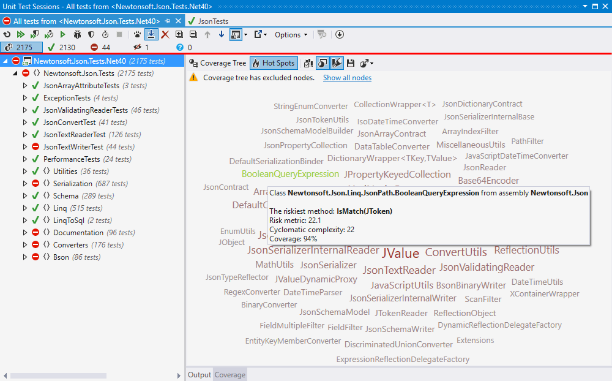Open the JsonTests session tab
The height and width of the screenshot is (381, 612).
coord(212,21)
